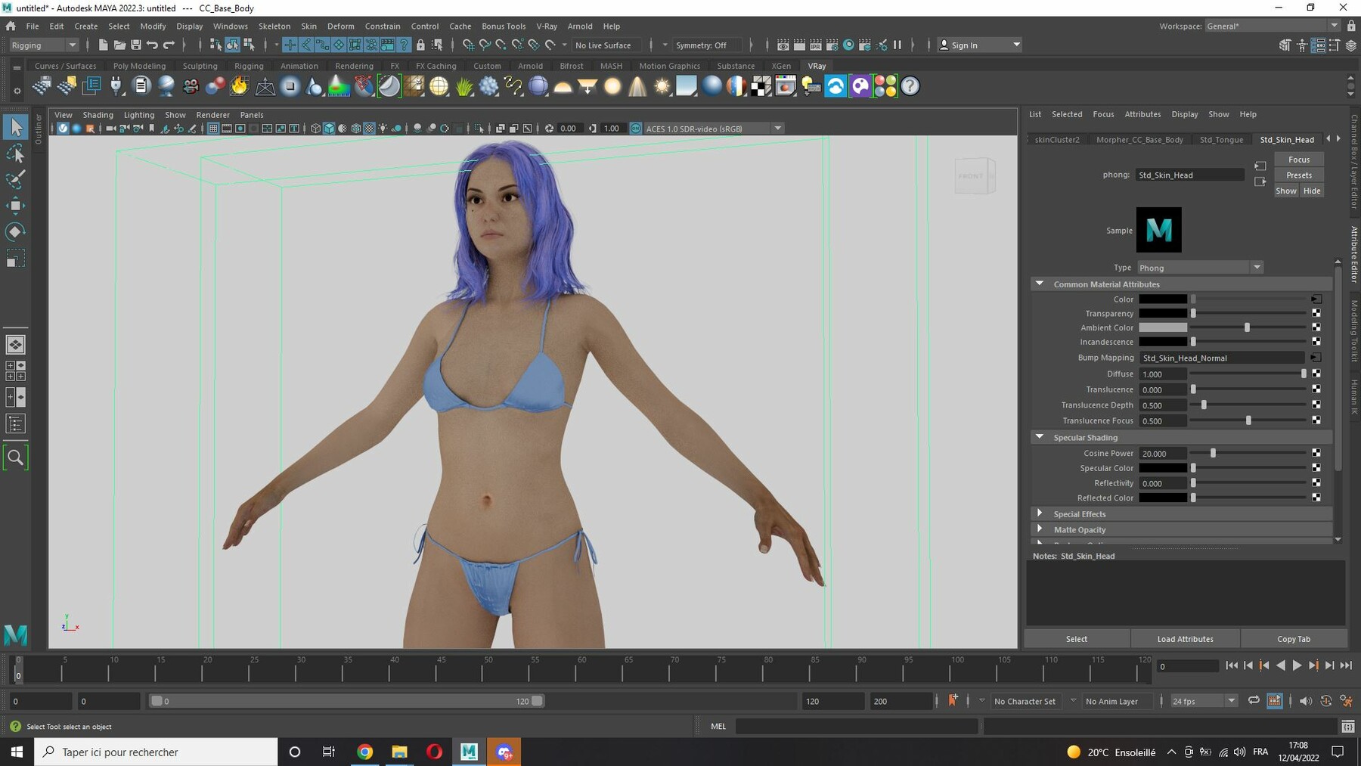
Task: Expand the Special Effects section
Action: click(x=1040, y=513)
